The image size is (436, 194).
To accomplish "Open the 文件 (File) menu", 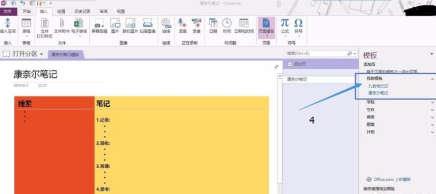I will (x=8, y=11).
